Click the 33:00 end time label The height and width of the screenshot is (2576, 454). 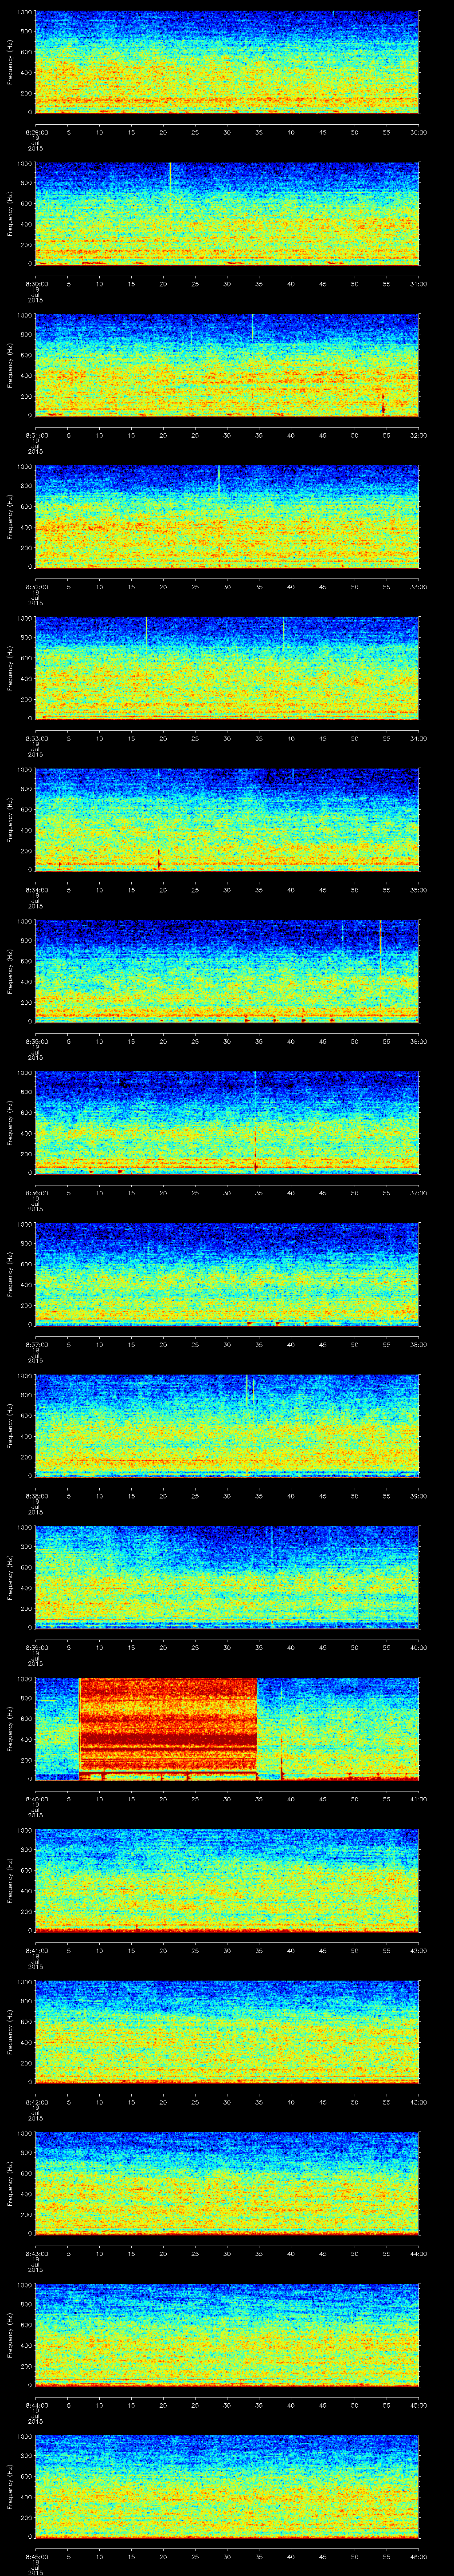click(418, 586)
